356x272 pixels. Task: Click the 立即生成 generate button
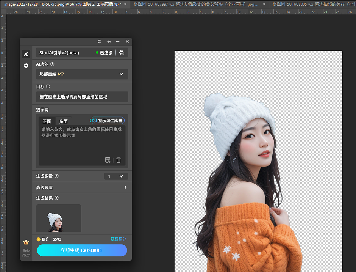pos(82,250)
